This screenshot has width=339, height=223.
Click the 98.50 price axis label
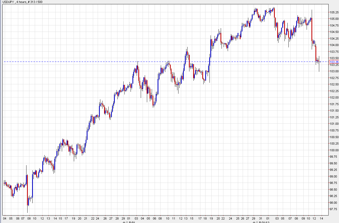point(333,190)
